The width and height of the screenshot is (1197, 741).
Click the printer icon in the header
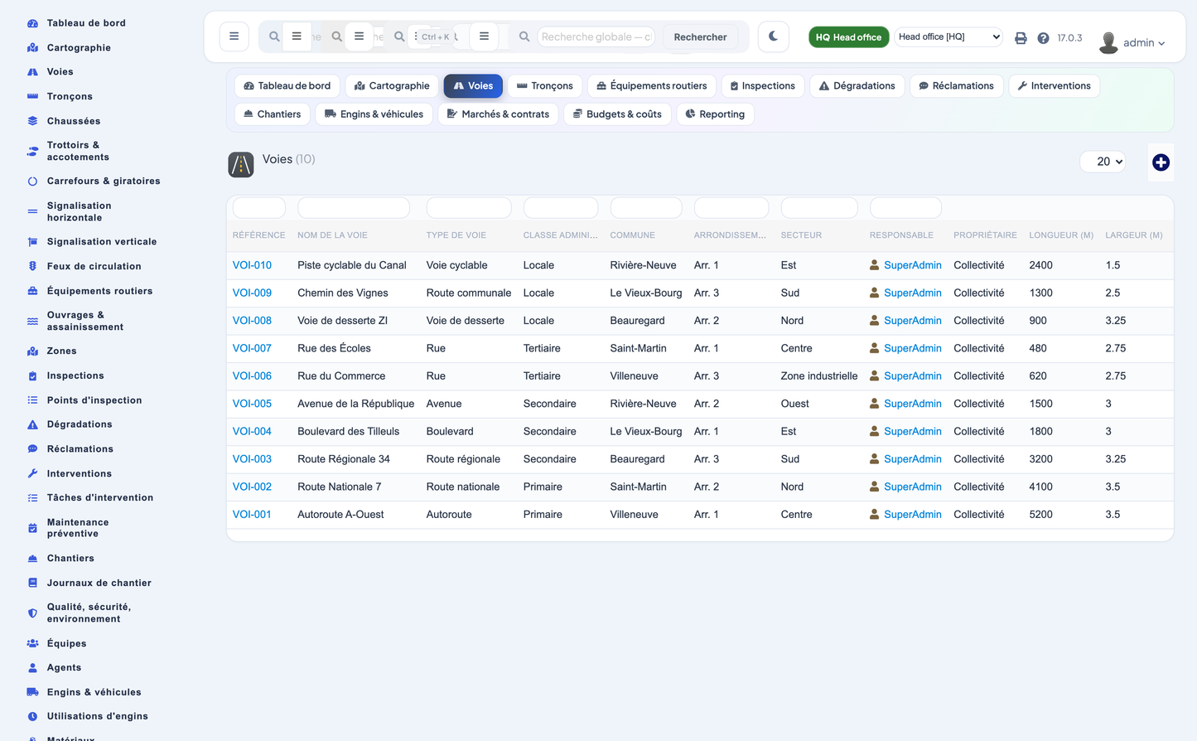click(x=1021, y=38)
